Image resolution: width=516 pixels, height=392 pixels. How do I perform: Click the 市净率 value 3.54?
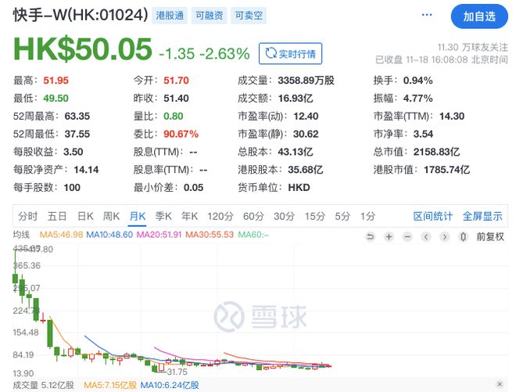pos(423,134)
